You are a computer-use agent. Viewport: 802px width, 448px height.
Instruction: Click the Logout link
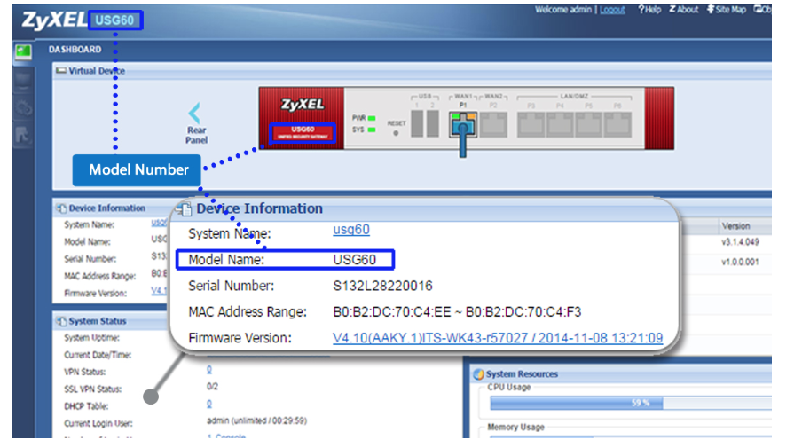point(612,10)
